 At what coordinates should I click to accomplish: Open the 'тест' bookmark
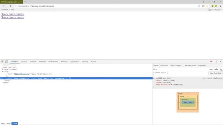pos(13,10)
